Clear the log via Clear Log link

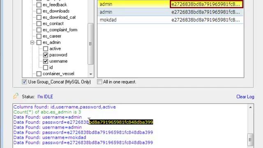[245, 97]
